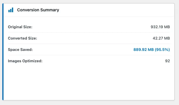Select the 92 images optimized count

[x=168, y=61]
